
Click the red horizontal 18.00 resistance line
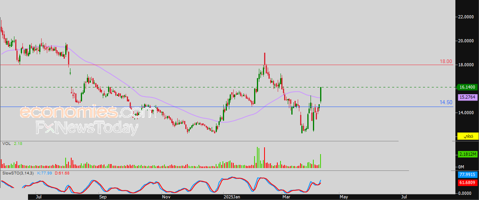[x=226, y=65]
